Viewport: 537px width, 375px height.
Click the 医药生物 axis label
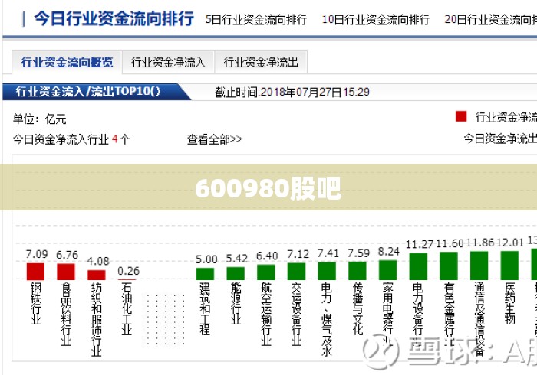509,303
